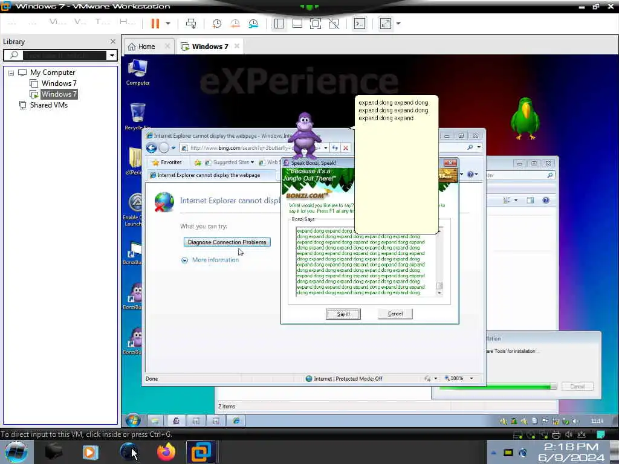Close the Library panel
Image resolution: width=619 pixels, height=464 pixels.
coord(113,42)
